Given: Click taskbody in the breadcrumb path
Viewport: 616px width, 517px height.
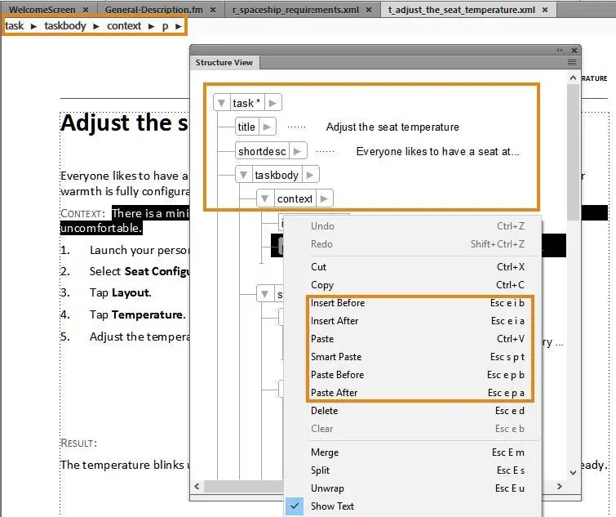Looking at the screenshot, I should [65, 26].
